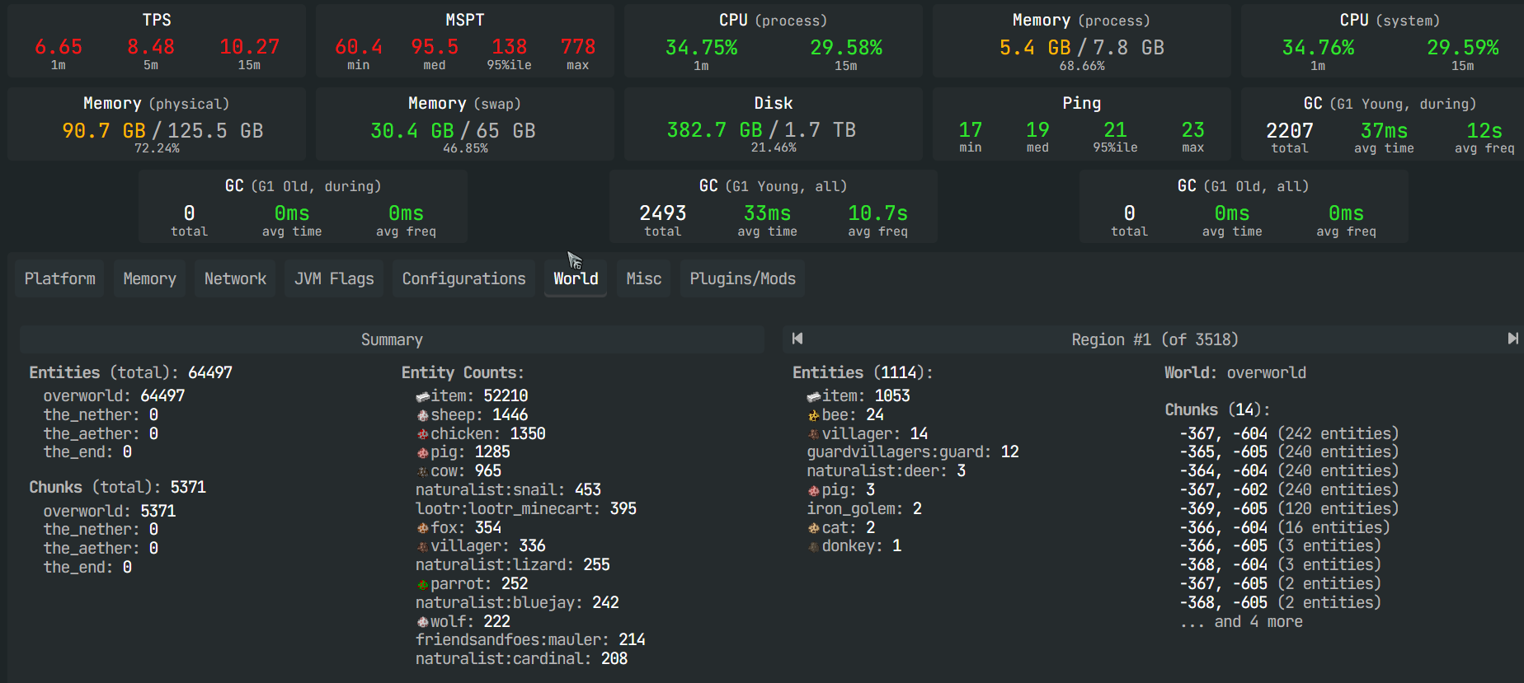The height and width of the screenshot is (683, 1524).
Task: Select the JVM Flags tab
Action: [334, 278]
